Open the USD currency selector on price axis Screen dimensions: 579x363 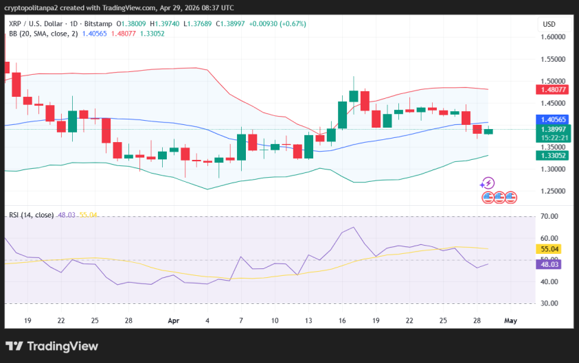click(x=549, y=24)
